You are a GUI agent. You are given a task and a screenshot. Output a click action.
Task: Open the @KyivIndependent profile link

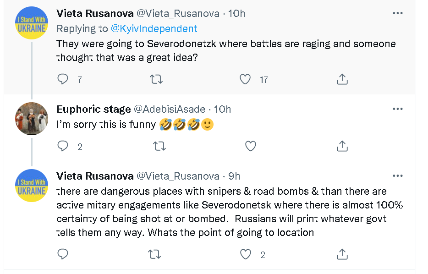(x=154, y=28)
